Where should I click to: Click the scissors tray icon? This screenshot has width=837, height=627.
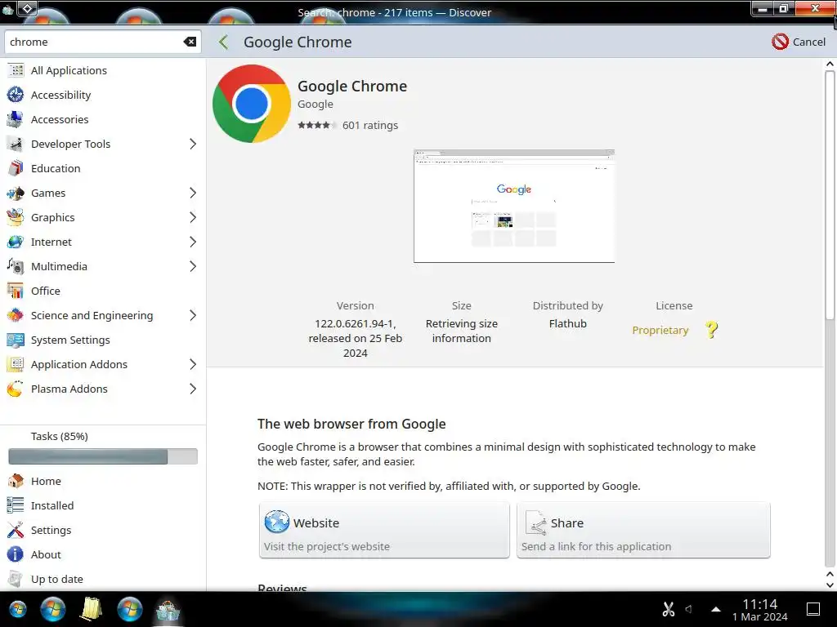(x=669, y=609)
